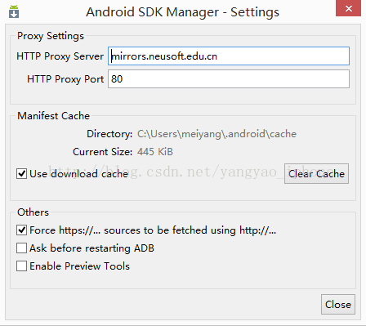Click the Others group heading
The width and height of the screenshot is (366, 326).
click(33, 212)
